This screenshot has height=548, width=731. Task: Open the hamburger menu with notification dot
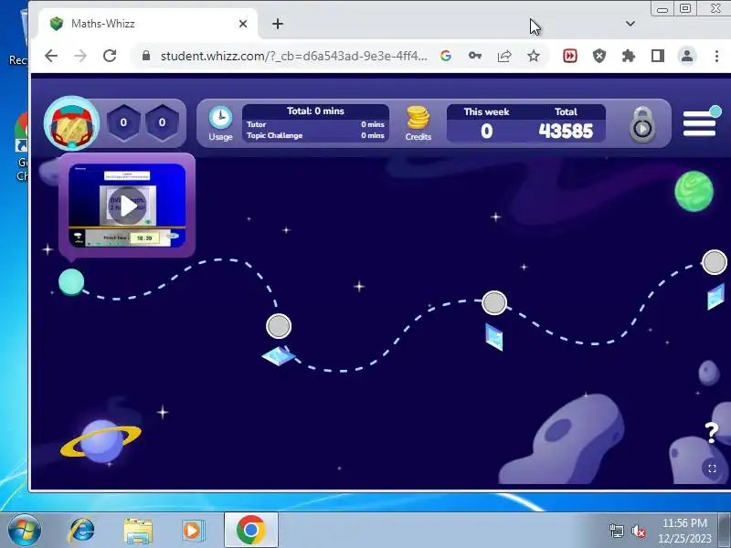click(701, 122)
